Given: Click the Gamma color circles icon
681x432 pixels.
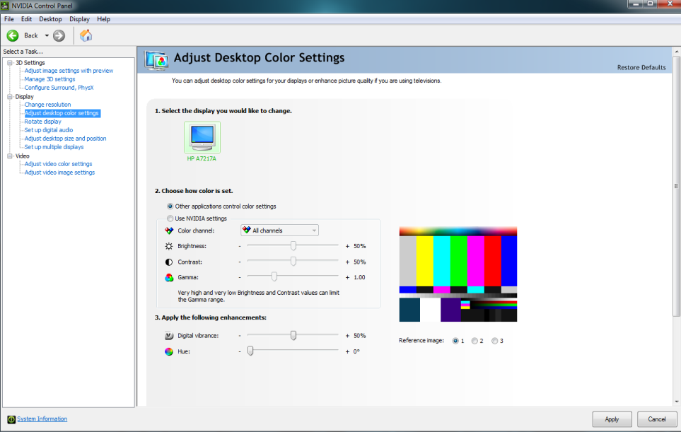Looking at the screenshot, I should [x=169, y=277].
